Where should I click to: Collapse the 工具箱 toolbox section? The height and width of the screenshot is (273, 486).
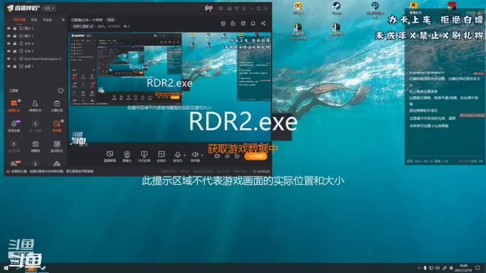coord(61,90)
